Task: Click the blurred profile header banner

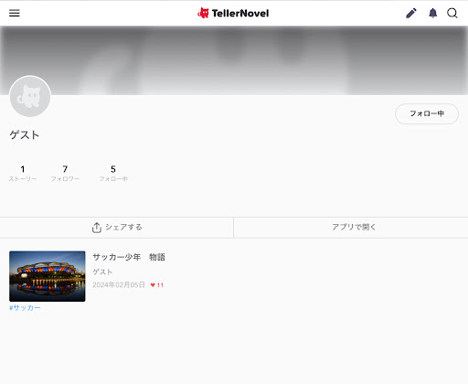Action: coord(234,60)
